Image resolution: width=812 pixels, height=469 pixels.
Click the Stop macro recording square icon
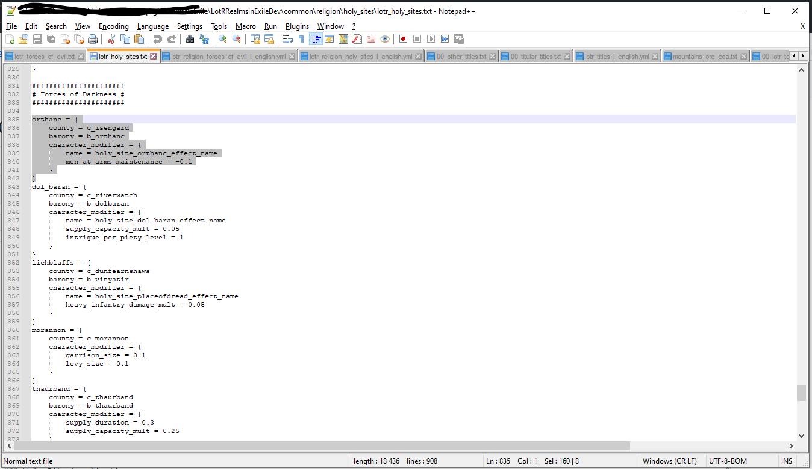pyautogui.click(x=417, y=39)
